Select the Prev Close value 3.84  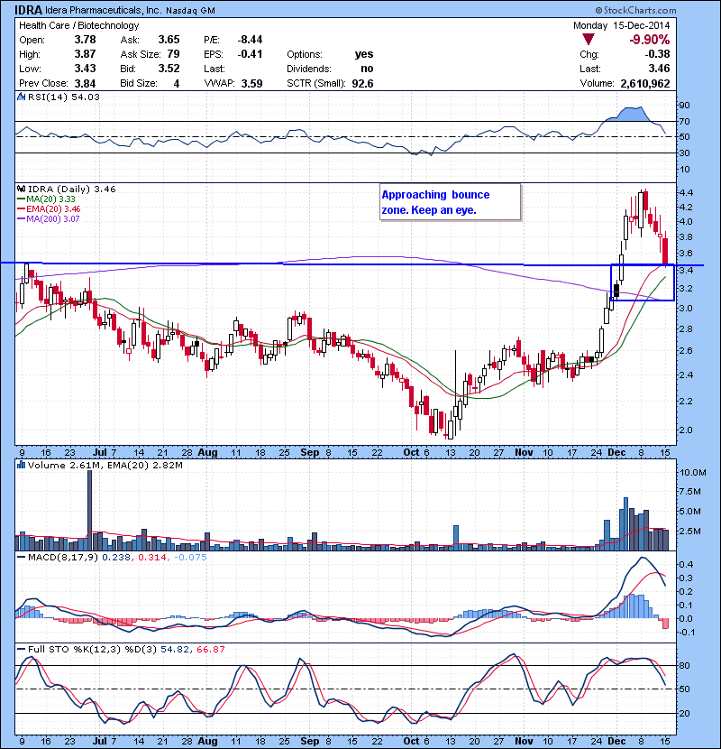click(x=85, y=84)
